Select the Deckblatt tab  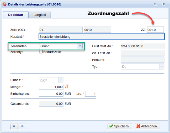point(15,15)
